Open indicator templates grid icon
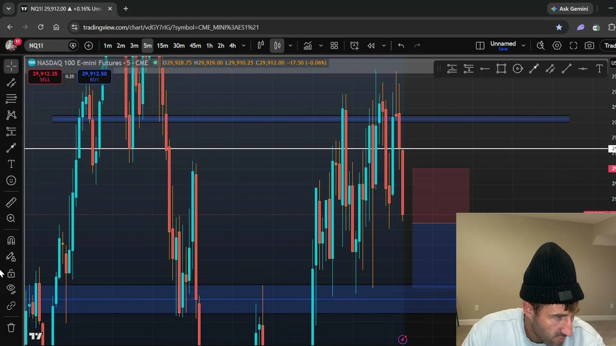 (334, 46)
